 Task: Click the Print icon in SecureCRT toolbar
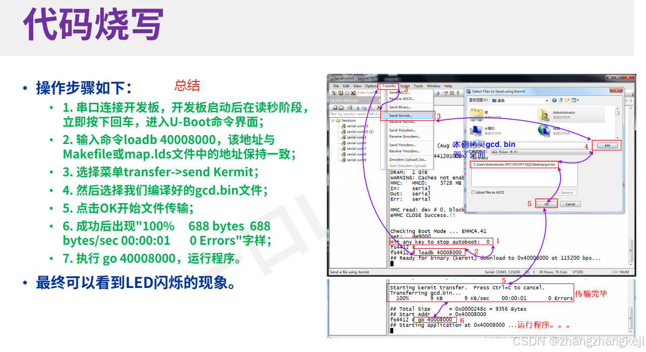coord(437,93)
